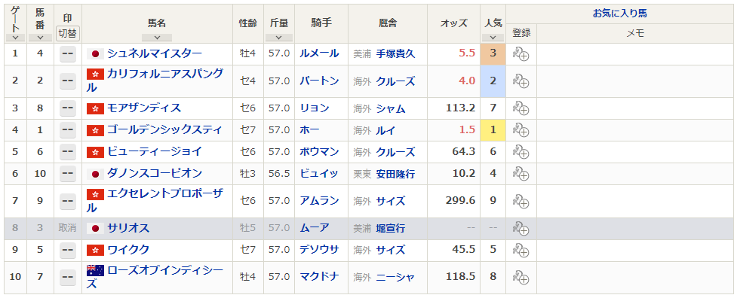Click 取消 label in サリオス row
This screenshot has height=295, width=737.
(x=68, y=229)
